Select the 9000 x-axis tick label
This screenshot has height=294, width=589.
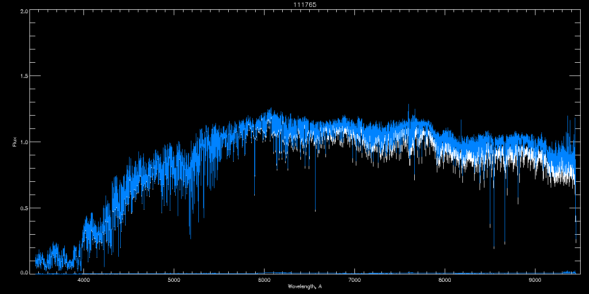pyautogui.click(x=535, y=280)
